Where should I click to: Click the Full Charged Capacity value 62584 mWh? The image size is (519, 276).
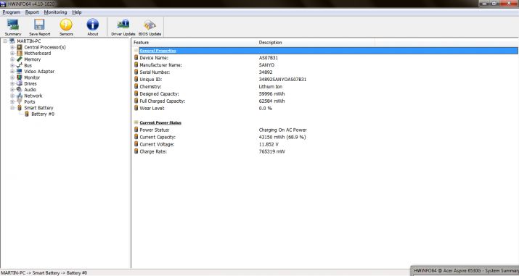click(x=271, y=101)
